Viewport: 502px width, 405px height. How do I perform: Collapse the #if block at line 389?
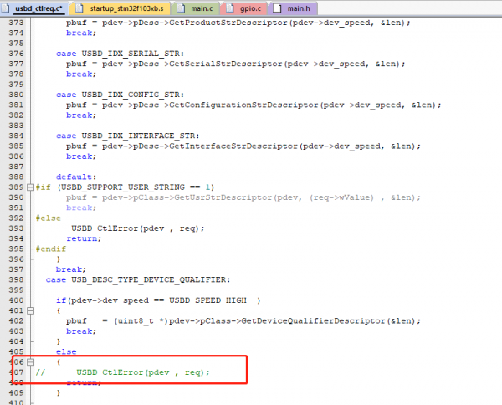tap(30, 186)
